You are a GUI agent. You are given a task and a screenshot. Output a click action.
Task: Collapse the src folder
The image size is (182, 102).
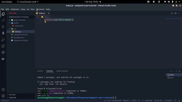tap(15, 29)
